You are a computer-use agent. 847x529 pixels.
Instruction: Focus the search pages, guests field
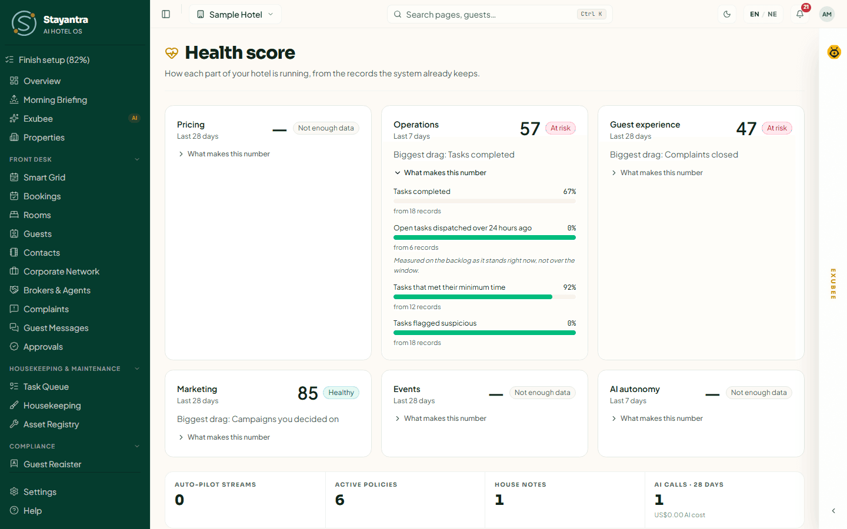click(x=499, y=14)
